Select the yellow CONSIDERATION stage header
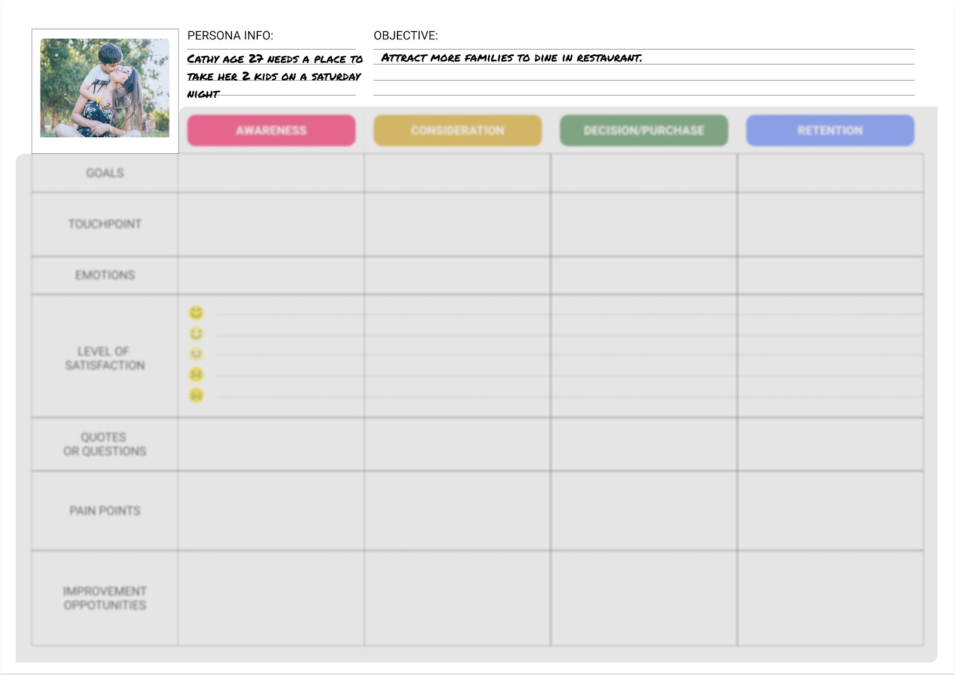This screenshot has height=675, width=955. click(x=457, y=130)
